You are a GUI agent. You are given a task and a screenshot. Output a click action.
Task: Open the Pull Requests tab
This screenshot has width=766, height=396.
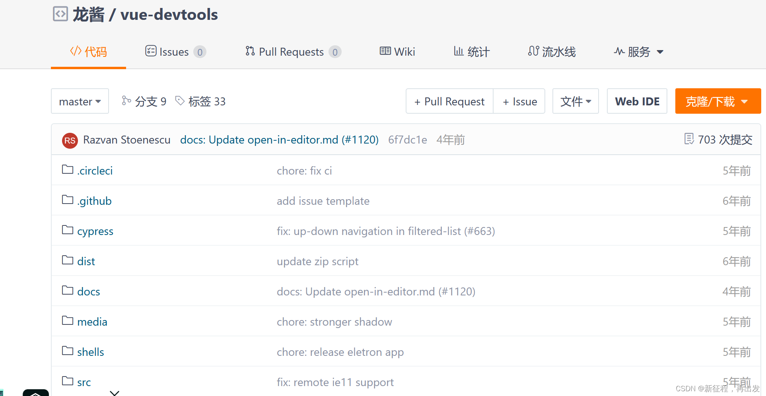(293, 52)
